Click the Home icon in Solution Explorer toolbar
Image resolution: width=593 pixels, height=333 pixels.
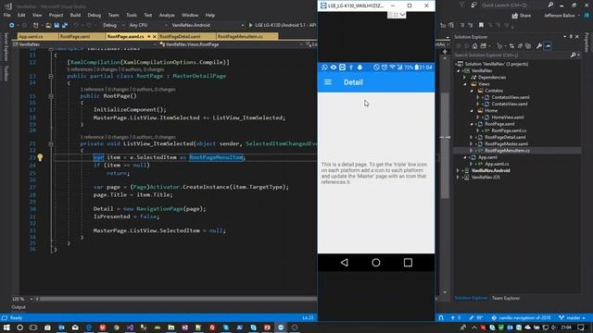click(474, 46)
